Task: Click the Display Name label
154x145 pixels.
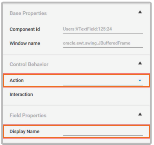Action: [24, 132]
